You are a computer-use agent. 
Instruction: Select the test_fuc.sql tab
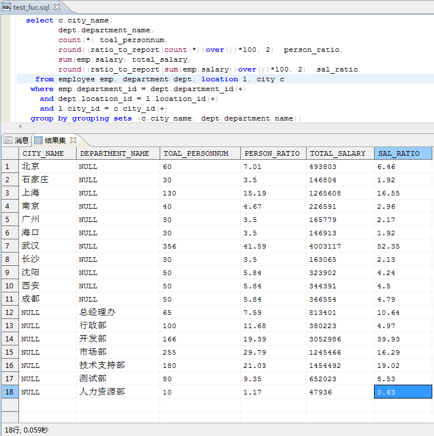click(32, 7)
